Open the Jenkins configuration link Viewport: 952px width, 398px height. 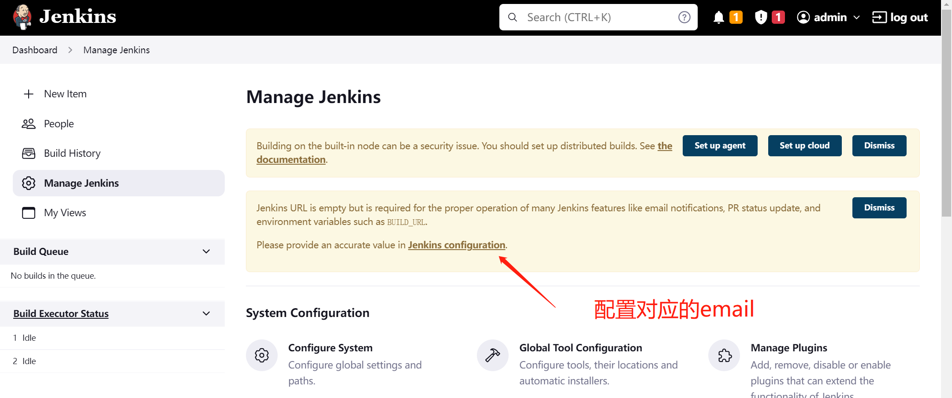(457, 245)
